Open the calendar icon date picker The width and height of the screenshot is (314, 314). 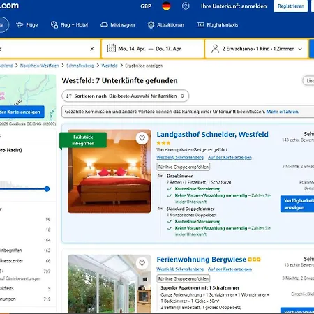(112, 48)
